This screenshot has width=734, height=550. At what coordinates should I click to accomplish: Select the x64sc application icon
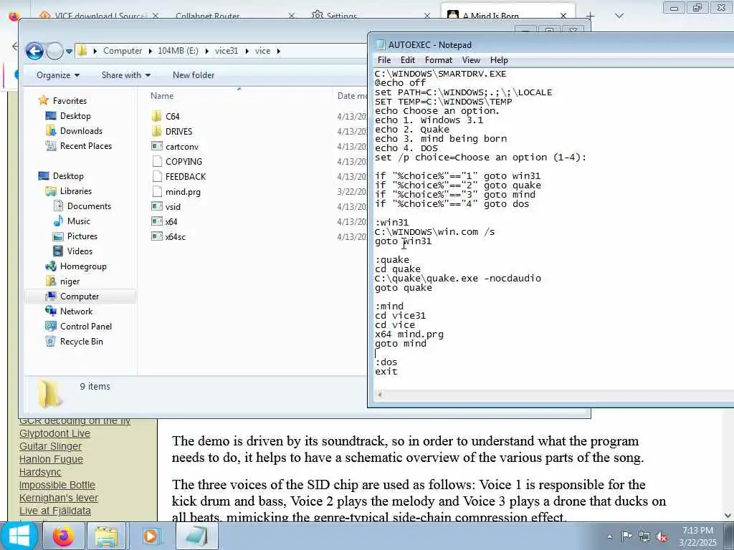(157, 236)
